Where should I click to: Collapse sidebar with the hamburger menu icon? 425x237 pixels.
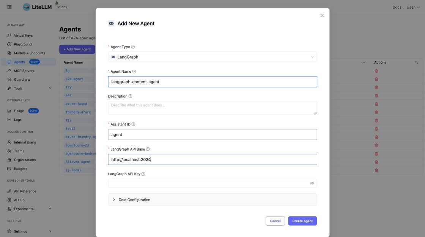(x=9, y=7)
